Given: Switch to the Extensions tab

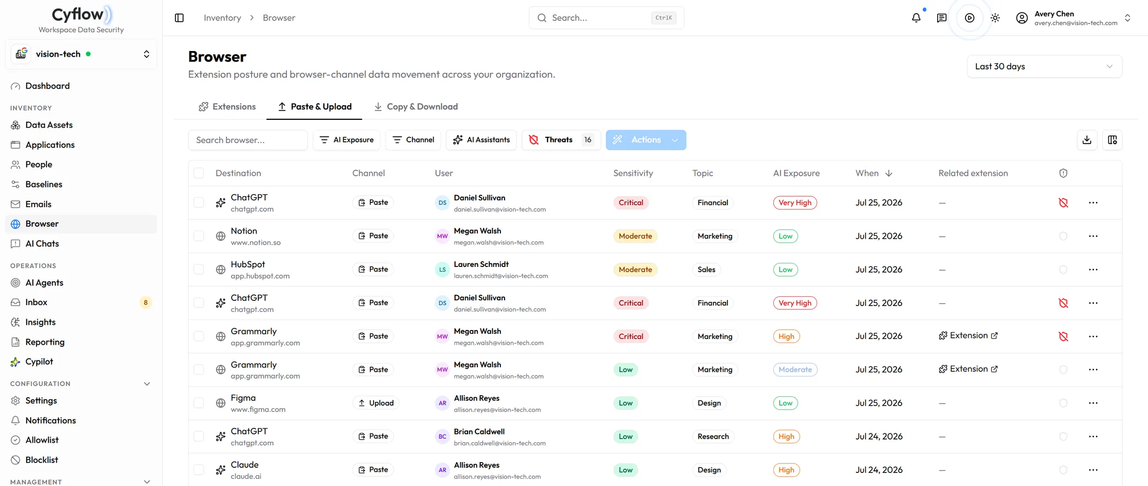Looking at the screenshot, I should (x=227, y=106).
